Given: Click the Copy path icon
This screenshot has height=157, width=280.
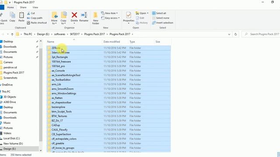Looking at the screenshot, I should click(x=28, y=18).
